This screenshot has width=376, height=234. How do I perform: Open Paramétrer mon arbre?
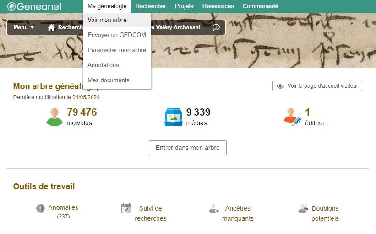coord(117,50)
